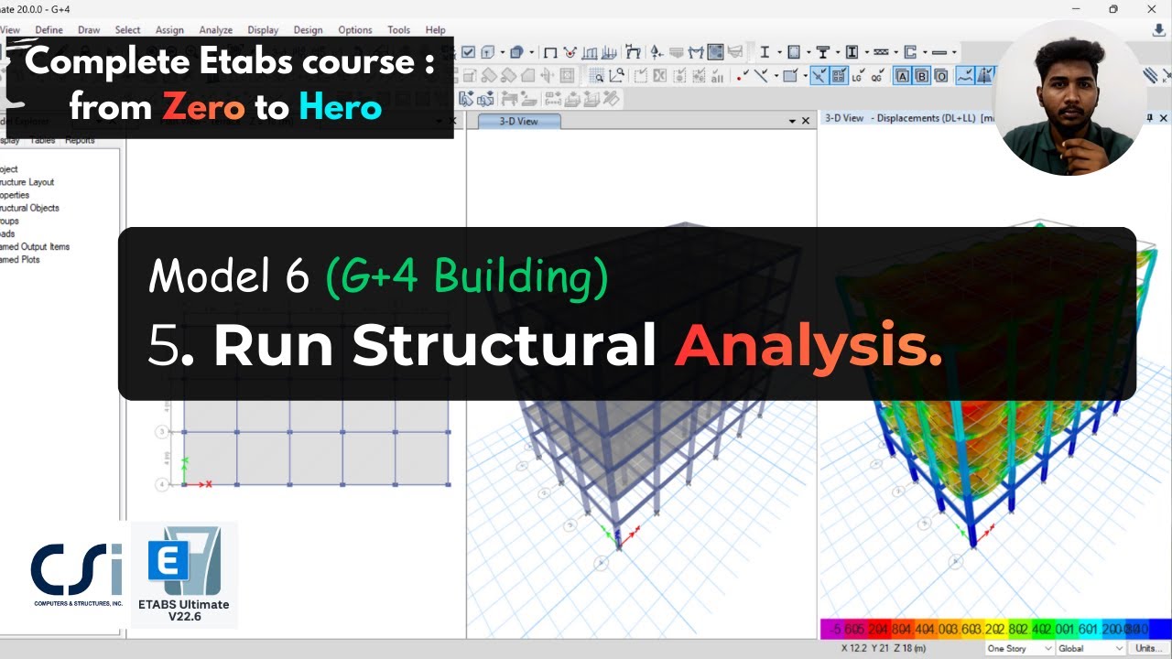The image size is (1172, 659).
Task: Switch to the 3-D View tab
Action: [518, 121]
